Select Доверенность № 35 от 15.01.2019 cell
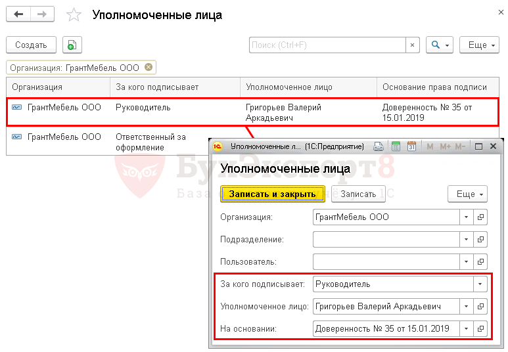This screenshot has width=508, height=352. tap(427, 112)
